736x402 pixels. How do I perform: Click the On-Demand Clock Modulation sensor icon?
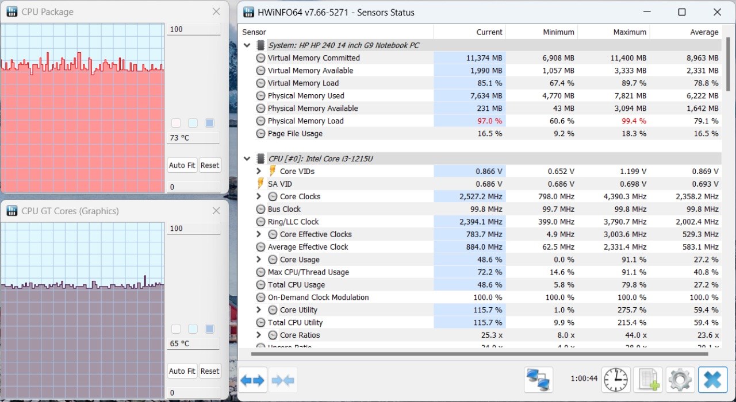(x=260, y=297)
